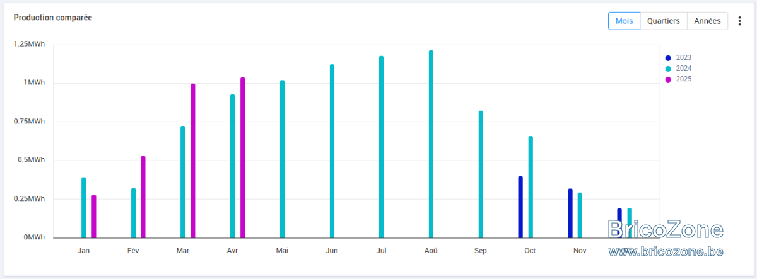Click the 2024 bar for Jan
Image resolution: width=757 pixels, height=279 pixels.
[83, 208]
